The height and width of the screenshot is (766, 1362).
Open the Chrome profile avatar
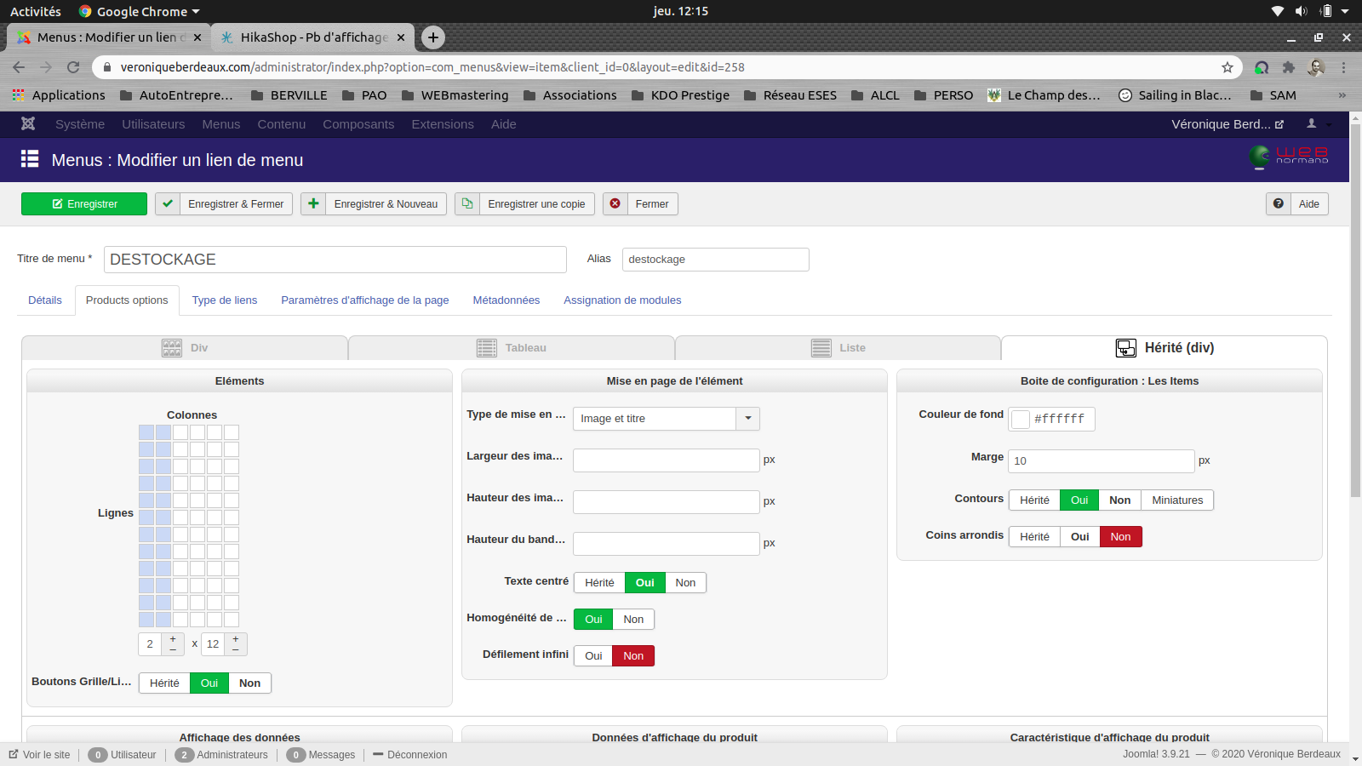[x=1317, y=67]
